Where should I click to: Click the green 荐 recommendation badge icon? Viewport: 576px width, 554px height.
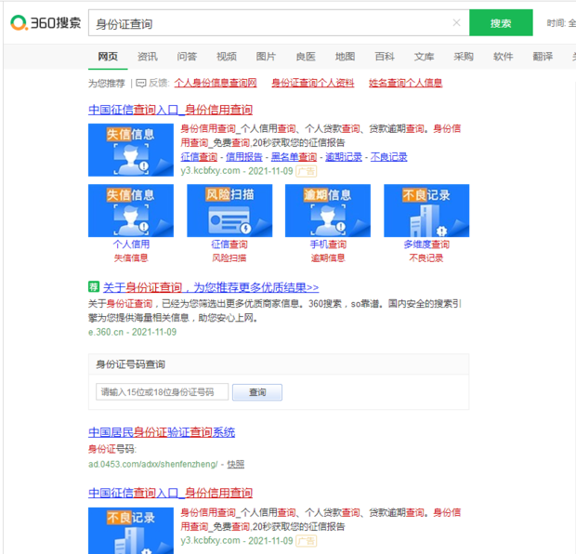tap(94, 286)
